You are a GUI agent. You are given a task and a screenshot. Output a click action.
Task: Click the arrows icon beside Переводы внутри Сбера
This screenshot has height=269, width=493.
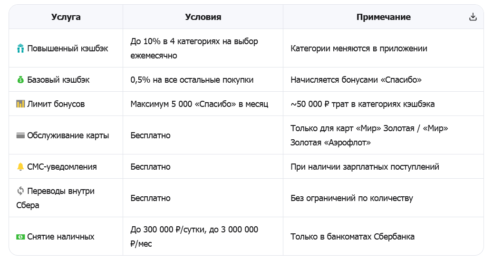(20, 191)
